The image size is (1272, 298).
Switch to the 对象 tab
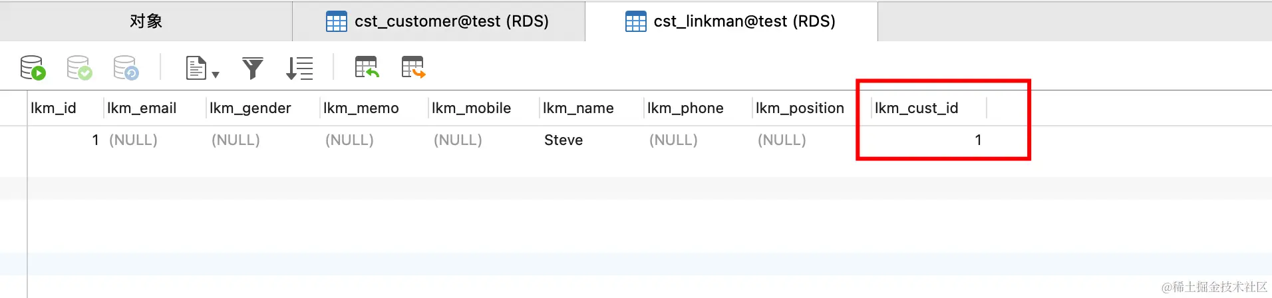point(146,21)
